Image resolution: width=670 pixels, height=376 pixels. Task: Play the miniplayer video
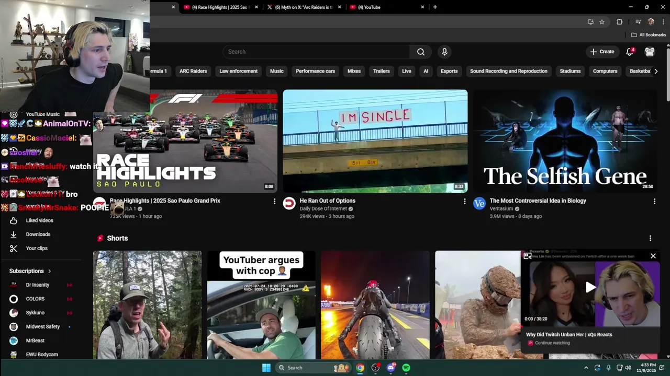click(x=590, y=287)
